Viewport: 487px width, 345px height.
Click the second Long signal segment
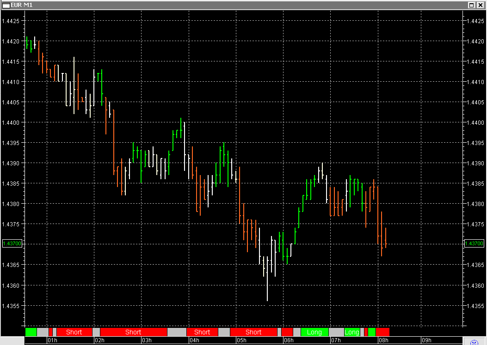pyautogui.click(x=352, y=332)
